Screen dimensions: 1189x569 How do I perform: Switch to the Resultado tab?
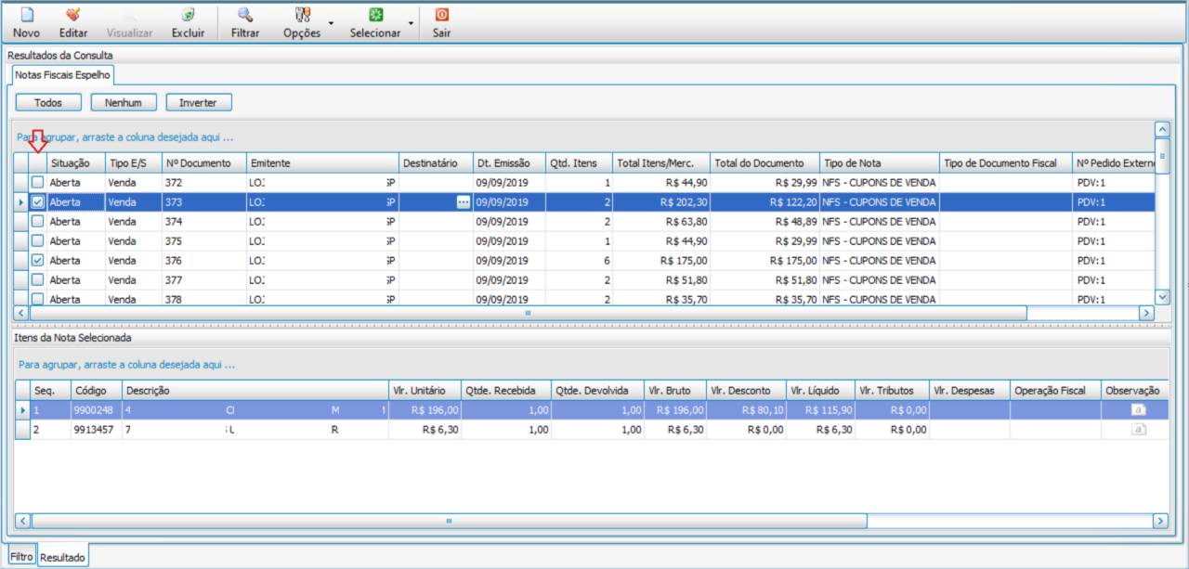click(x=62, y=557)
